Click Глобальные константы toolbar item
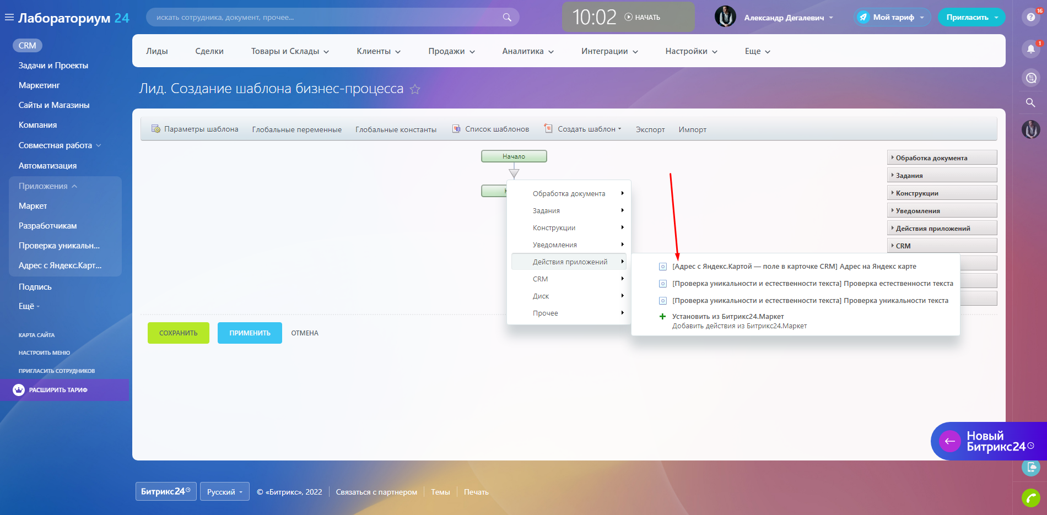This screenshot has width=1047, height=515. point(396,129)
